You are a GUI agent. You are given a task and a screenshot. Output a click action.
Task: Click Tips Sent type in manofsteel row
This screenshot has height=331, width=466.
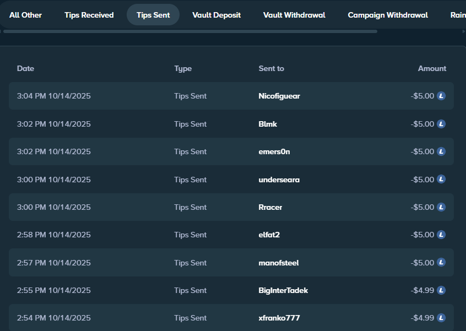tap(191, 263)
